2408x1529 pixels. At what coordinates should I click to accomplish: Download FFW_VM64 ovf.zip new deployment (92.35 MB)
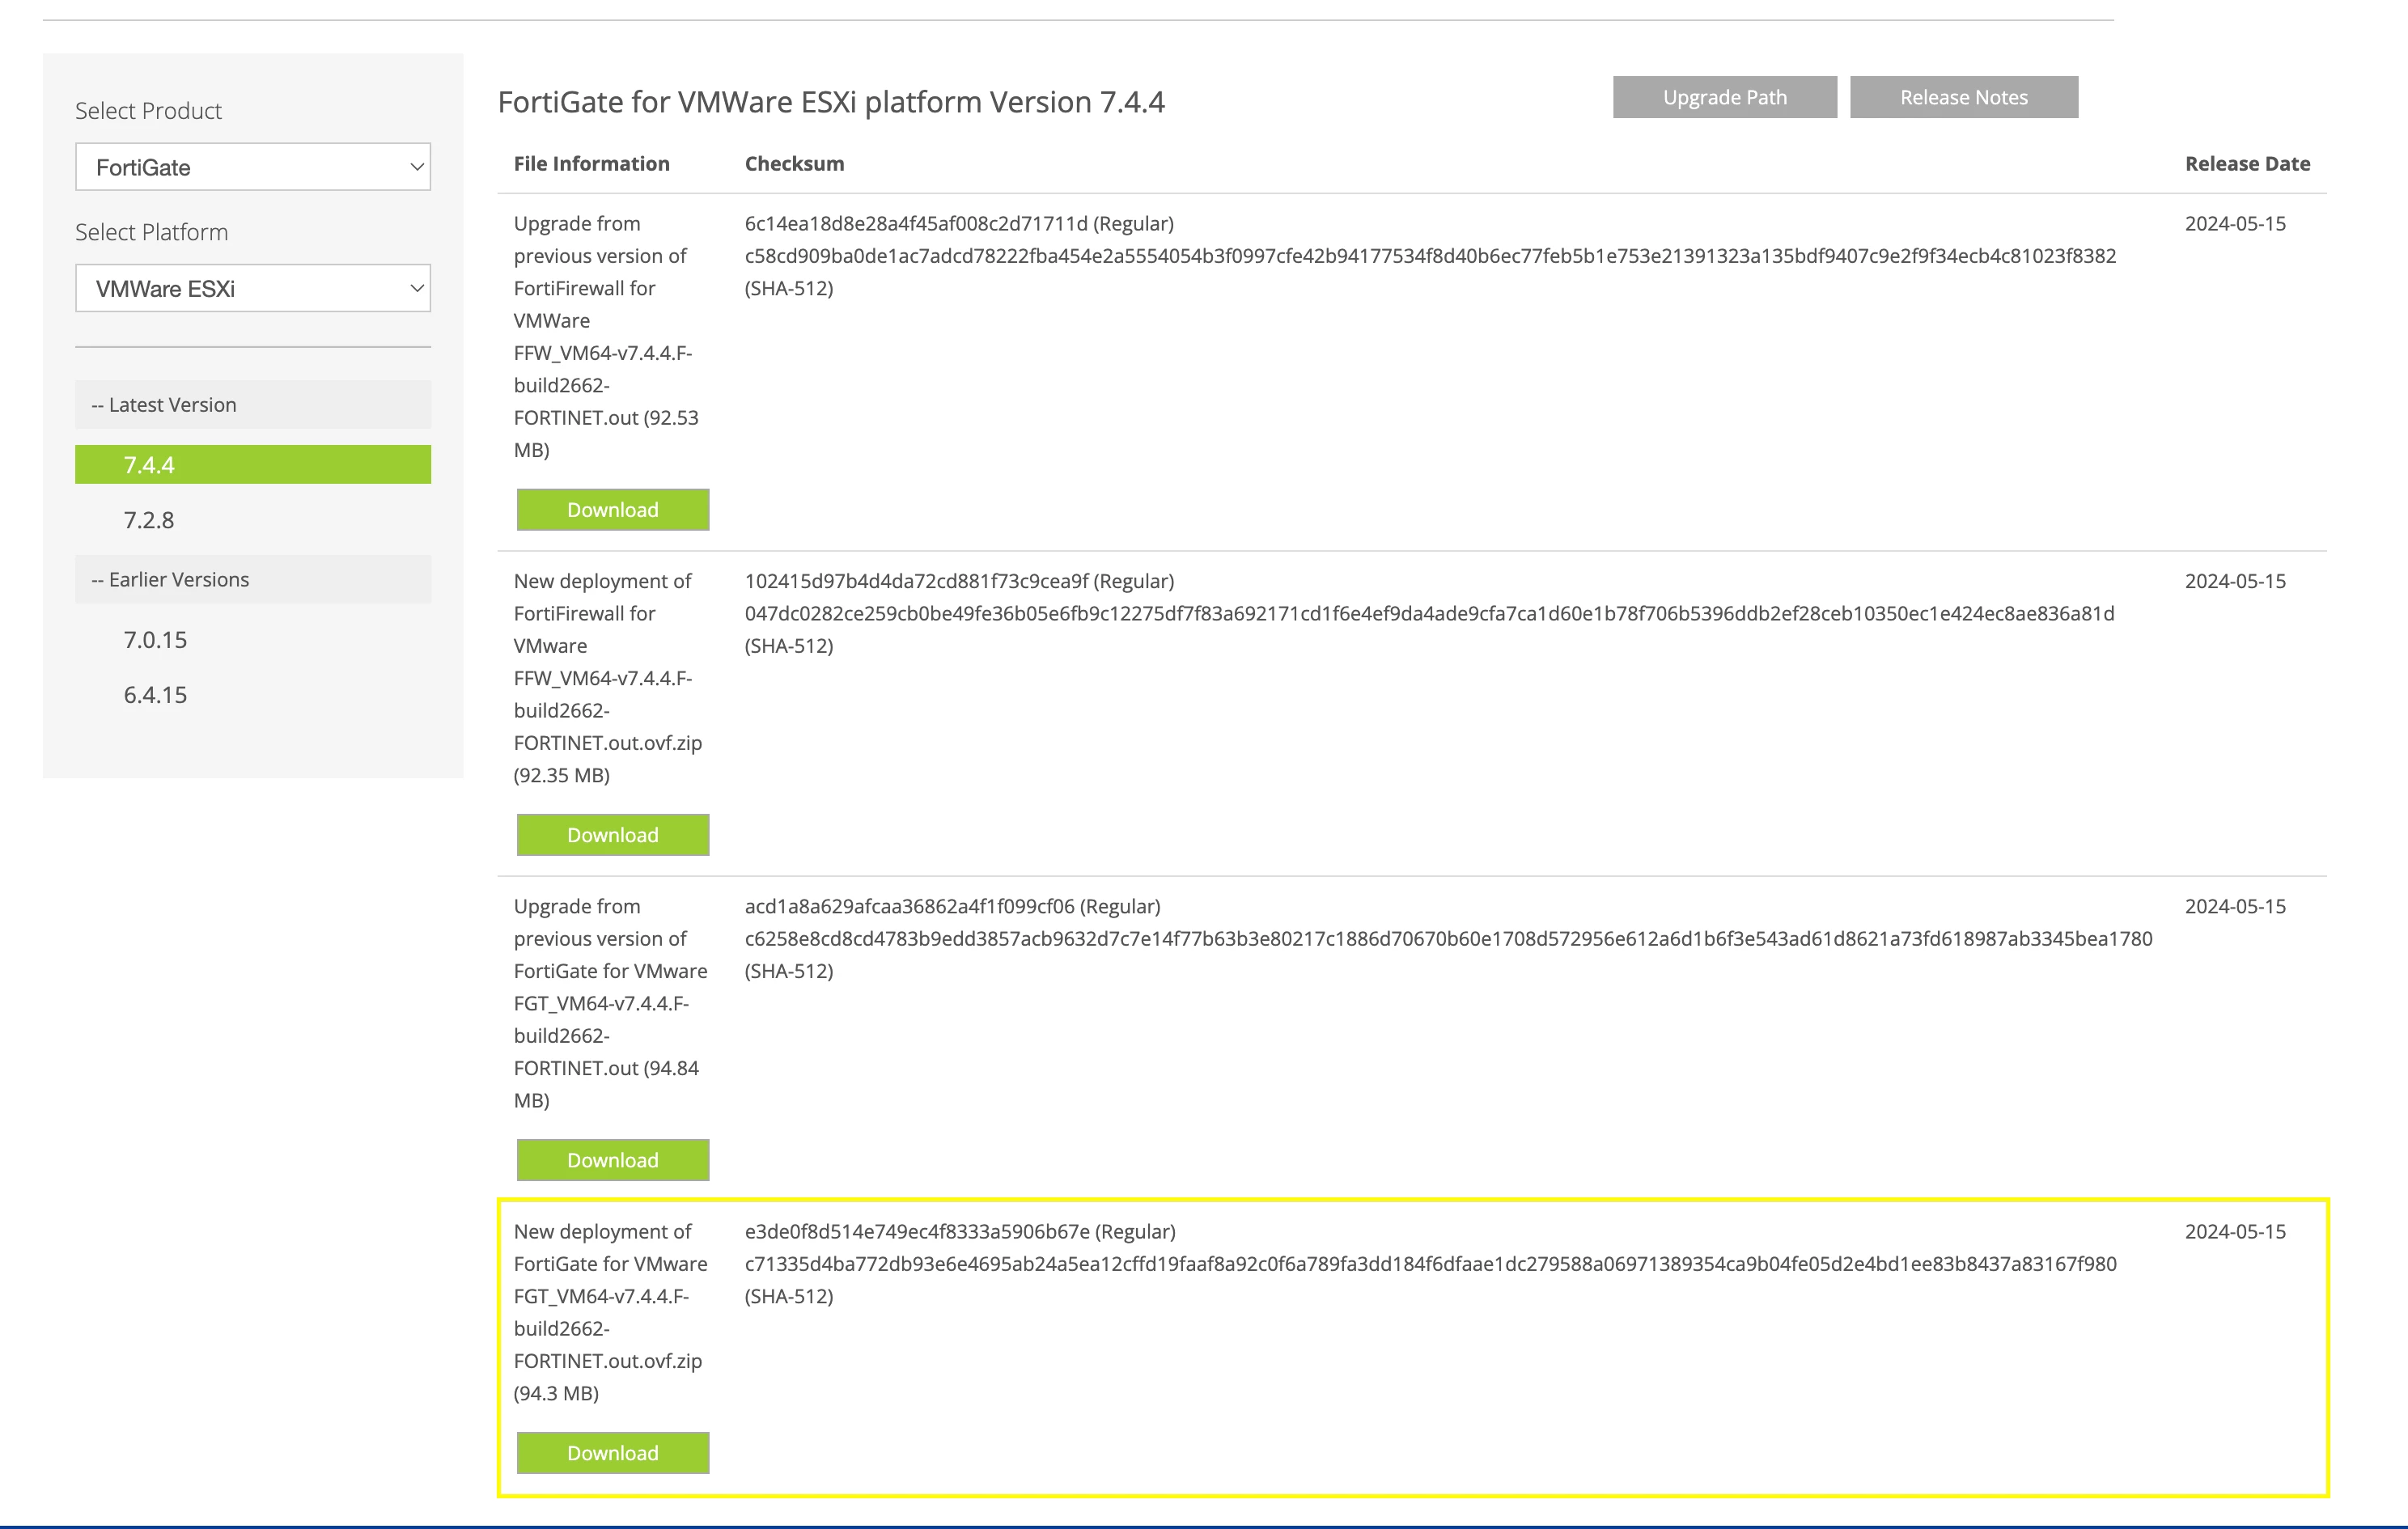613,835
